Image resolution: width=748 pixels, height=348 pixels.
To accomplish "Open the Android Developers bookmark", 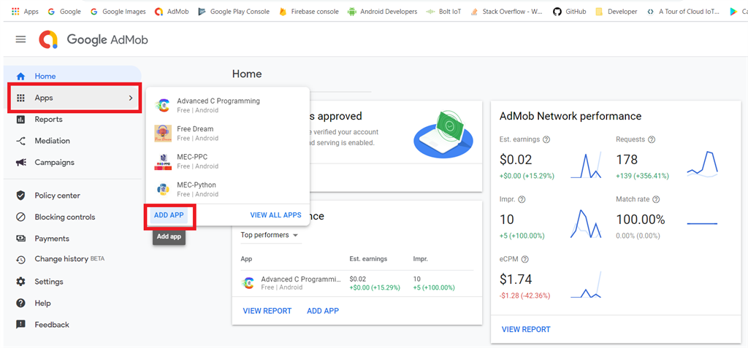I will point(383,12).
